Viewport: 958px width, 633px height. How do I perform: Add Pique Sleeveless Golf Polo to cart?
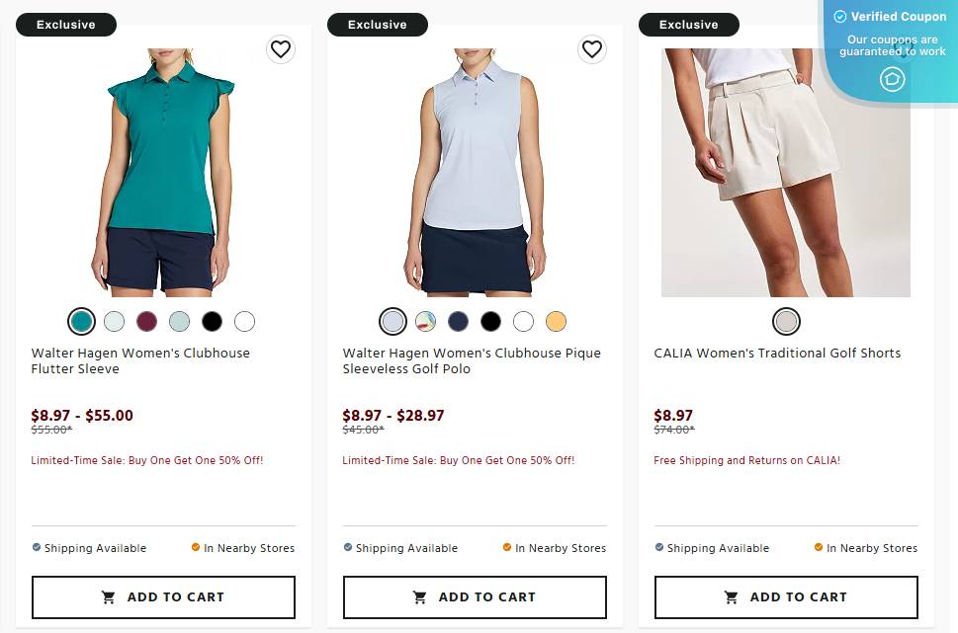click(475, 597)
